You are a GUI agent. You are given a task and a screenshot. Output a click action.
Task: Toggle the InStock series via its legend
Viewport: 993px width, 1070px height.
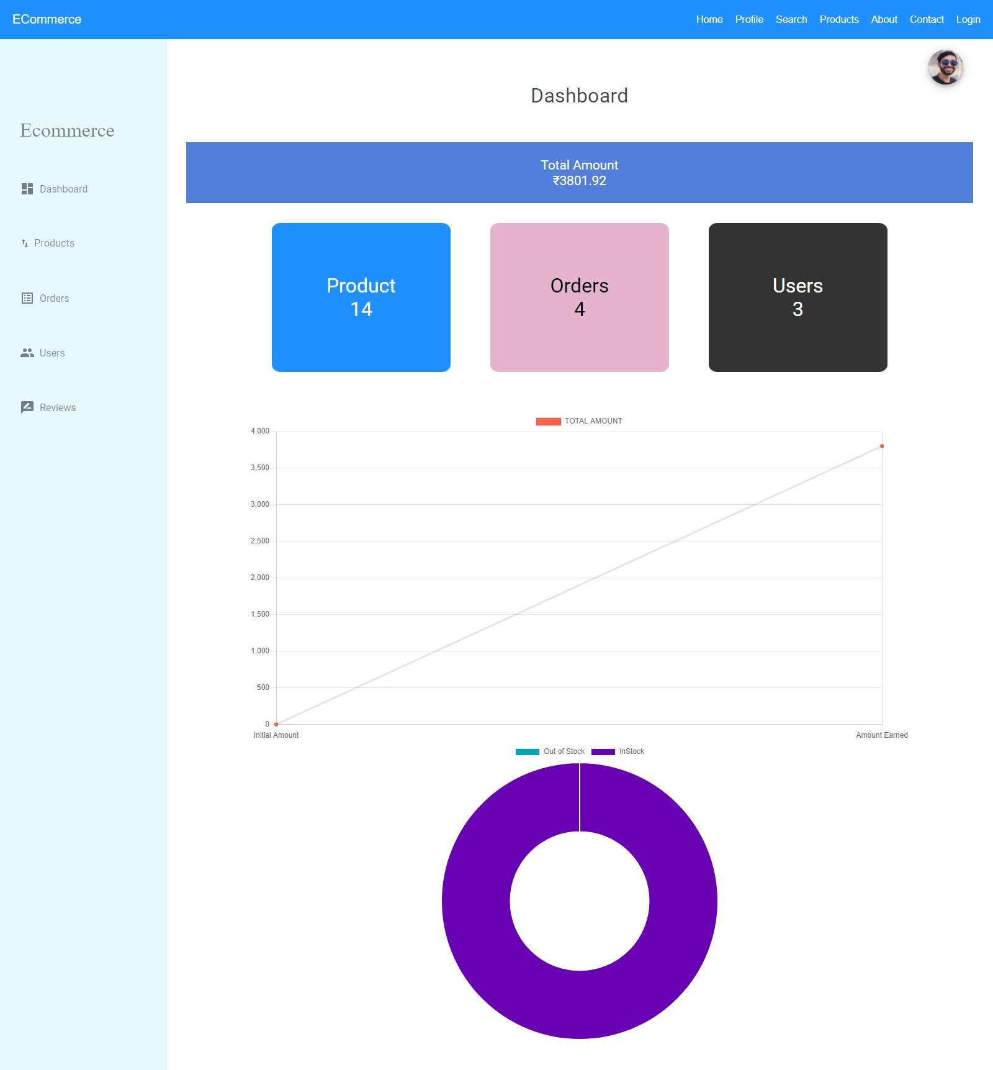click(x=631, y=751)
